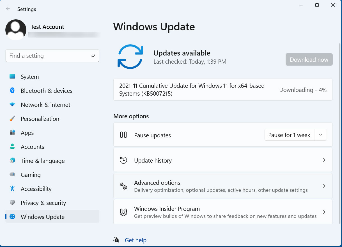Click the Find a setting search box

52,56
